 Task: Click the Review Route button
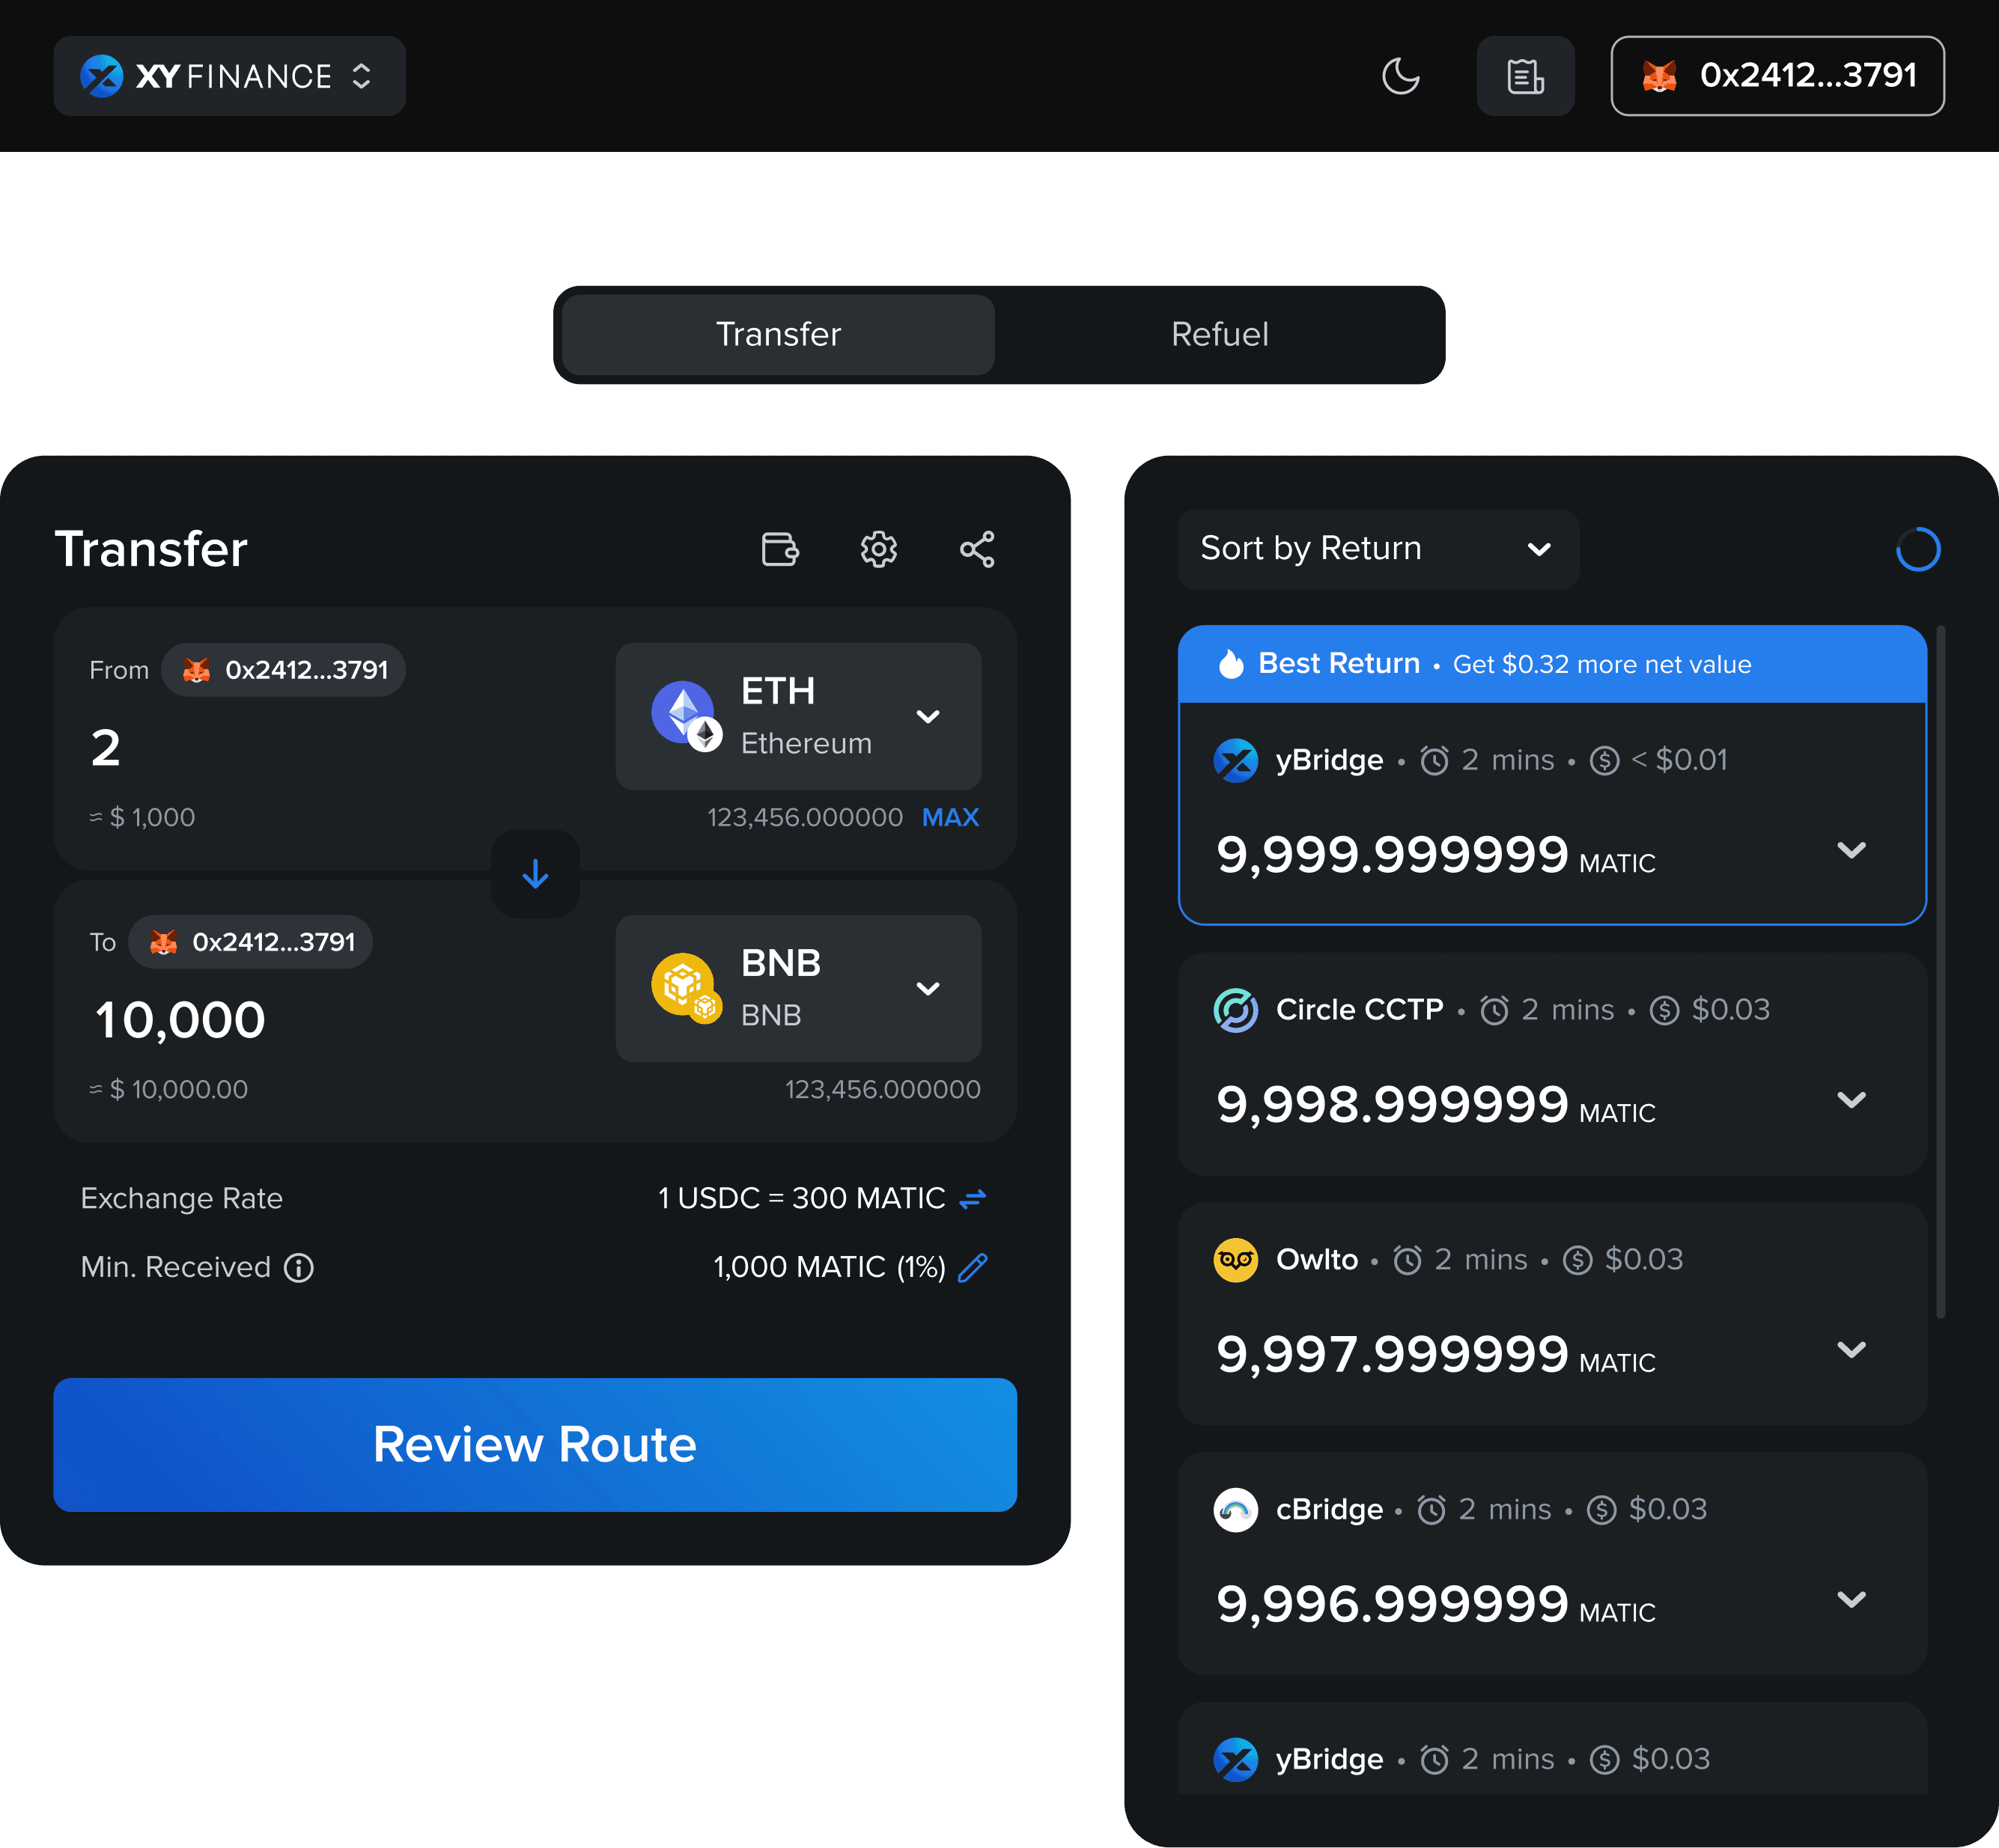(535, 1444)
